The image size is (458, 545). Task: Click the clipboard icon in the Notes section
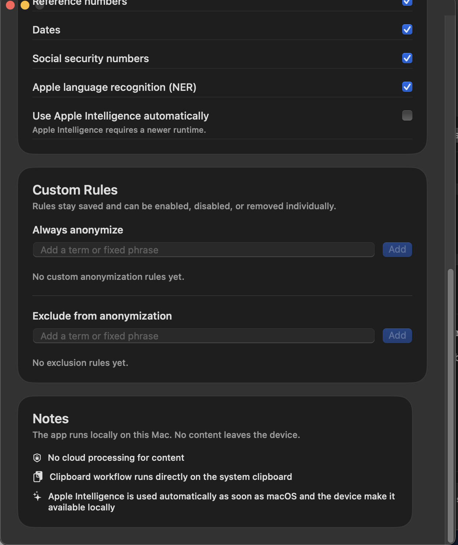click(x=38, y=477)
